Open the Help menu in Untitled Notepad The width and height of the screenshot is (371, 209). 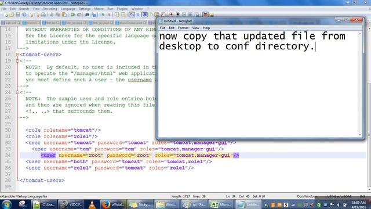click(x=206, y=28)
